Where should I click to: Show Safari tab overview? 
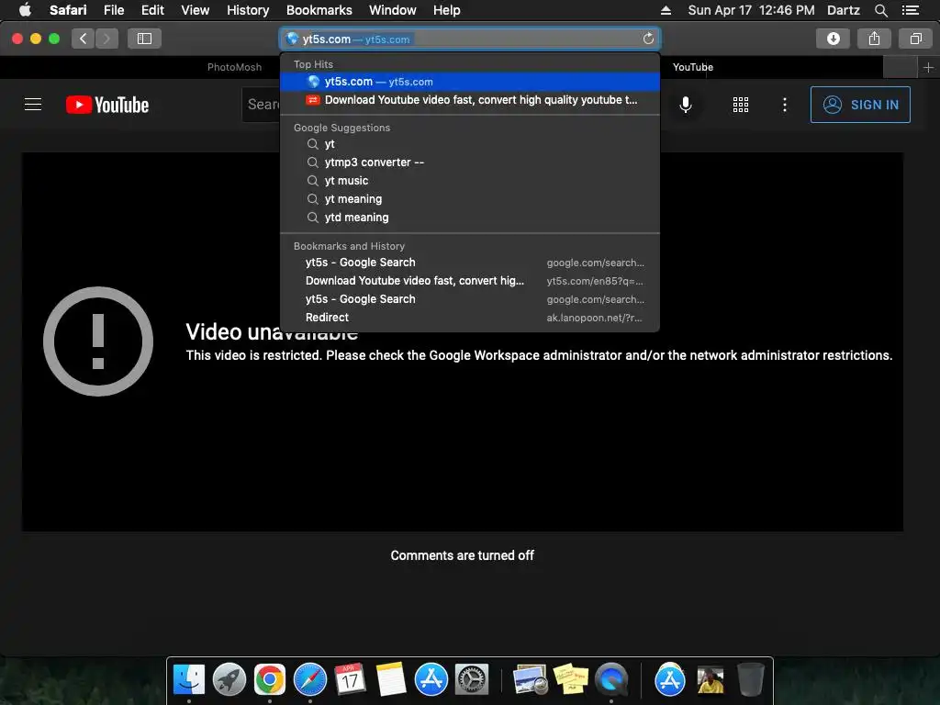pos(915,39)
